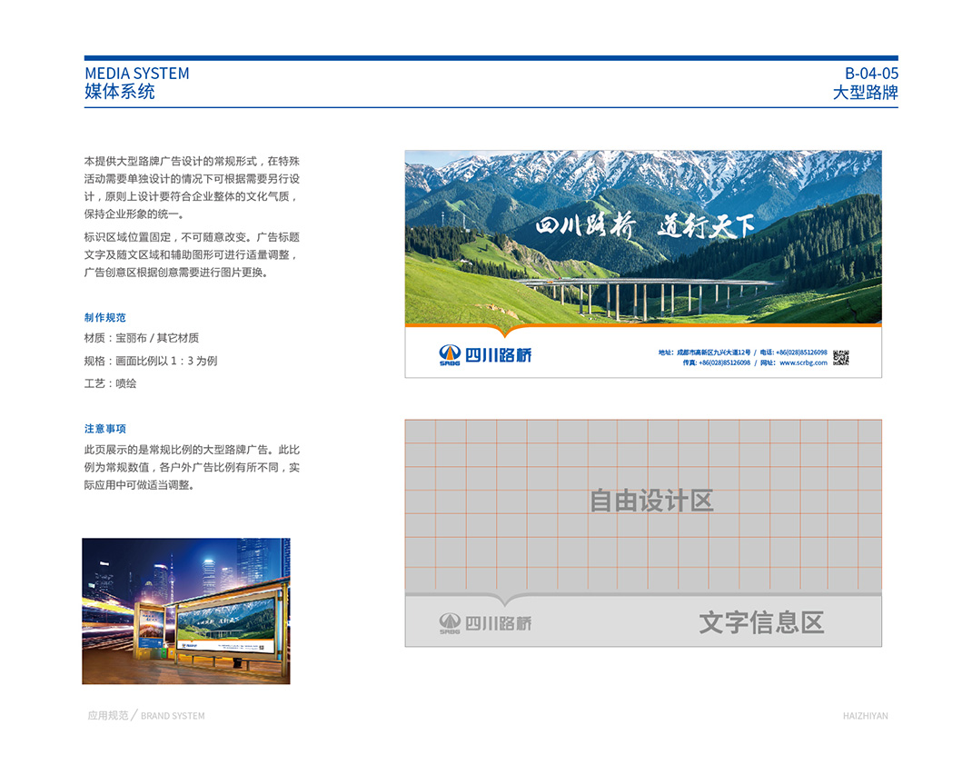The width and height of the screenshot is (972, 775).
Task: Select the MEDIA SYSTEM header title
Action: pos(137,74)
